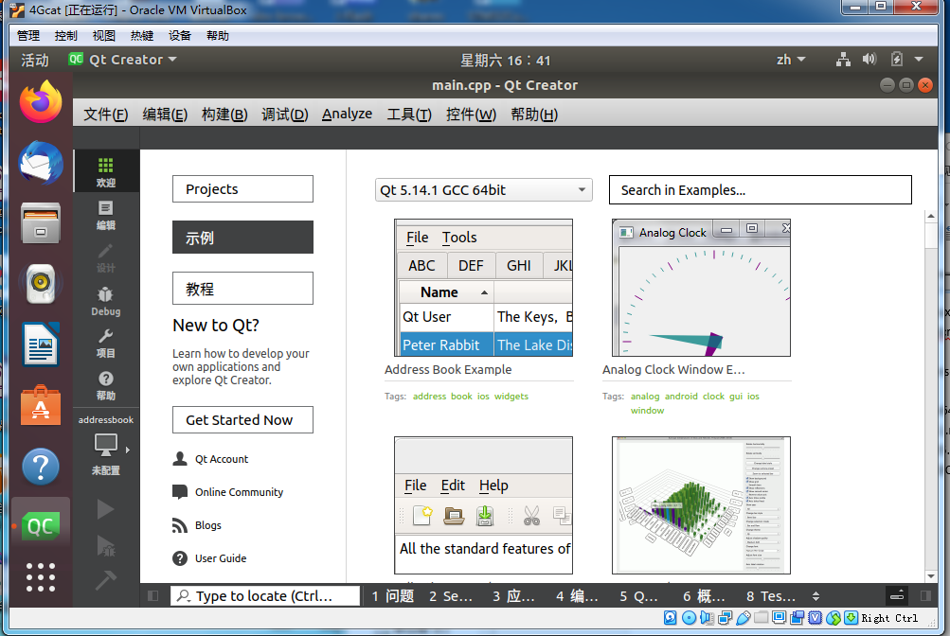The width and height of the screenshot is (950, 636).
Task: Open the 工具(T) menu
Action: tap(409, 115)
